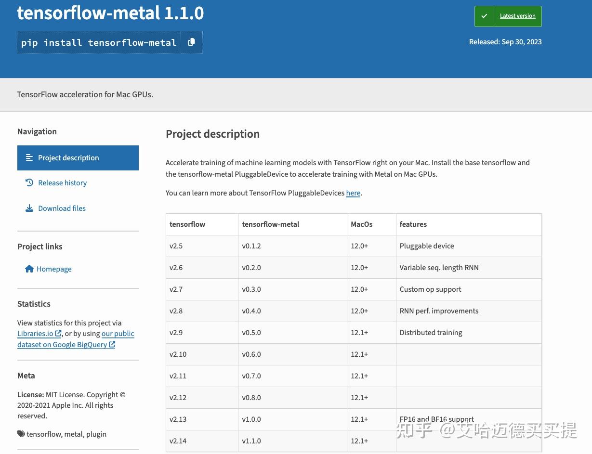Click the Download files download icon
Viewport: 592px width, 454px height.
click(x=28, y=208)
